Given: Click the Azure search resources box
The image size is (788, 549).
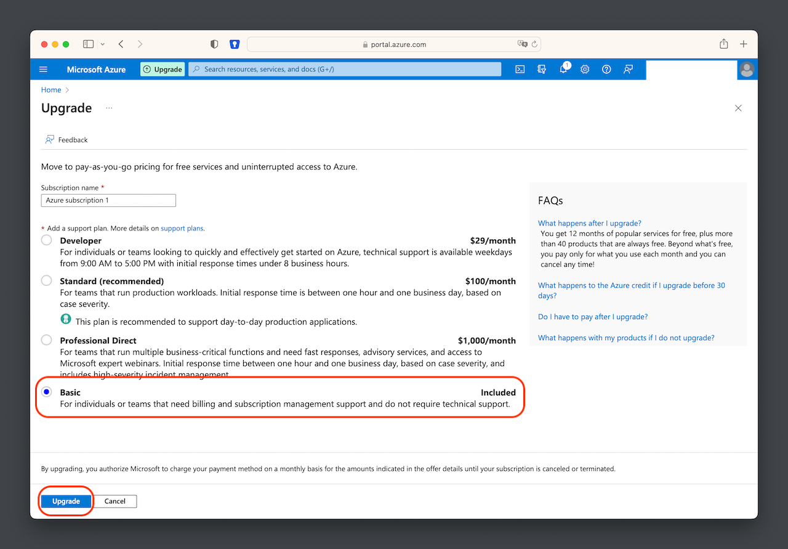Looking at the screenshot, I should (x=345, y=70).
